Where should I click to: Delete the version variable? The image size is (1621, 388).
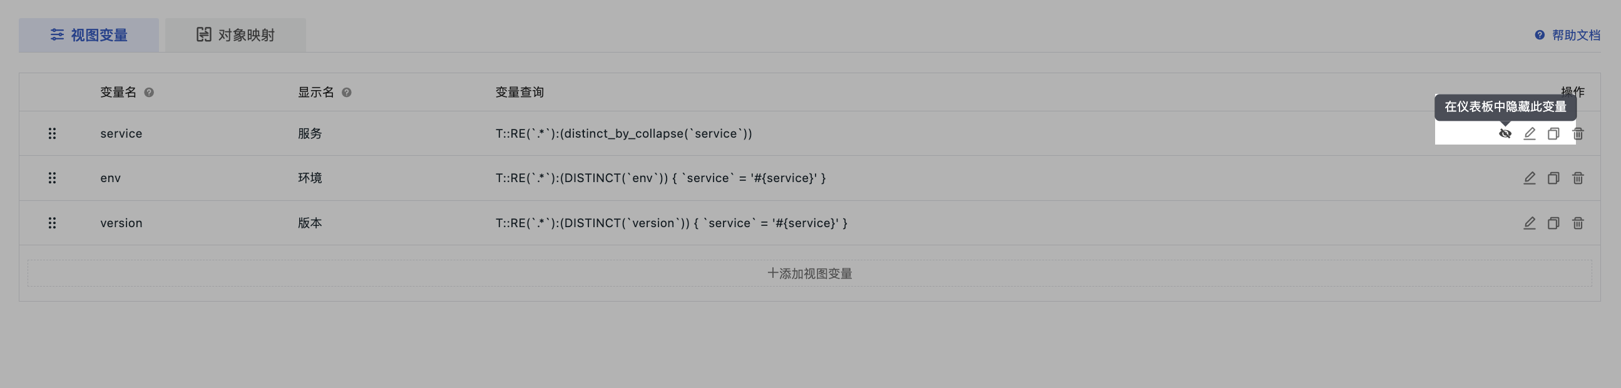click(1578, 223)
